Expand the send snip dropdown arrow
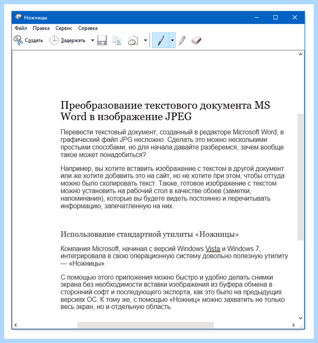The height and width of the screenshot is (343, 318). click(145, 40)
